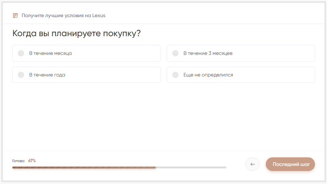Viewport: 327px width, 184px height.
Task: Click the 'Еще не определился' label text
Action: pos(208,75)
